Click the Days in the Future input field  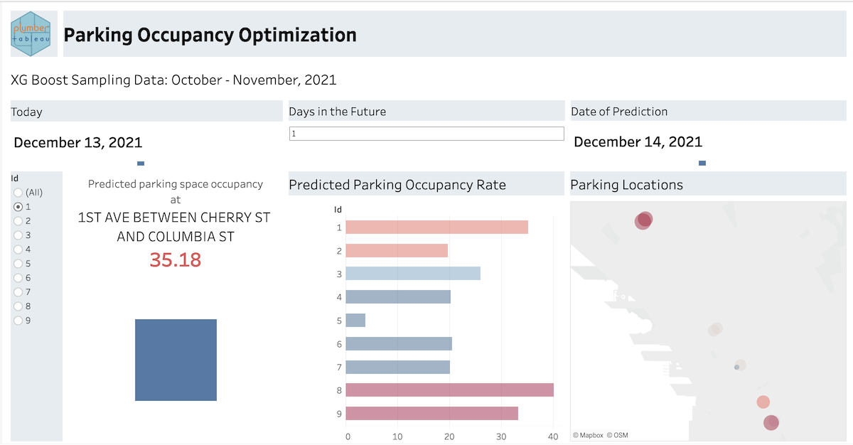click(x=426, y=134)
